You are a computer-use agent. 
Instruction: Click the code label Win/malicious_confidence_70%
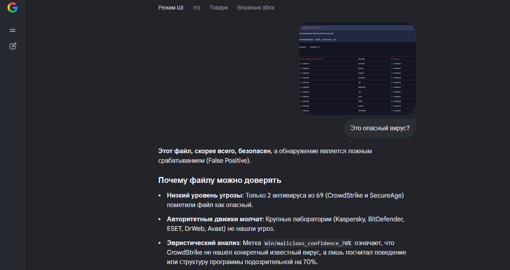pos(308,243)
